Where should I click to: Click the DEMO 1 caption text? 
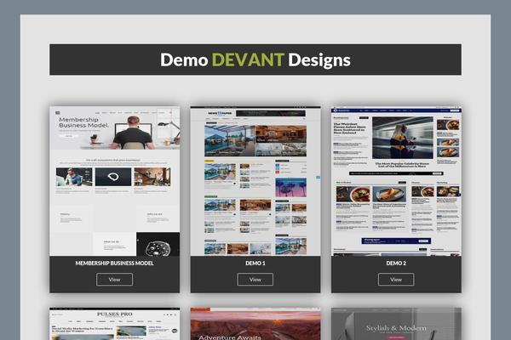(x=255, y=263)
